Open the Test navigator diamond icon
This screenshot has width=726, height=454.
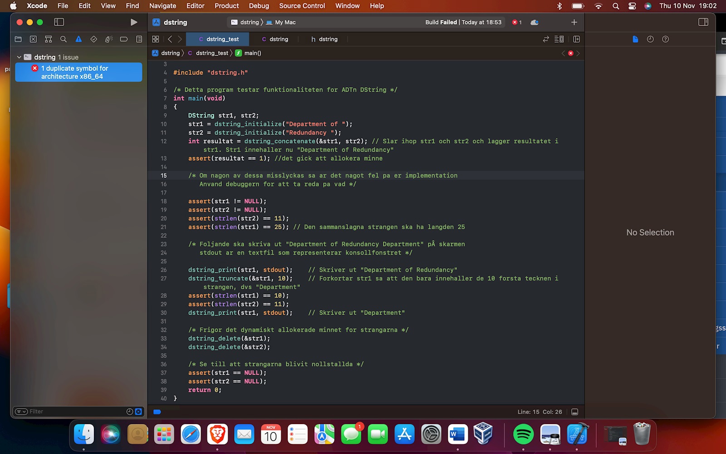point(93,39)
